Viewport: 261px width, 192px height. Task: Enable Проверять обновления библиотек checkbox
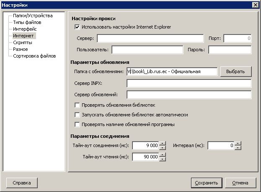coord(77,105)
